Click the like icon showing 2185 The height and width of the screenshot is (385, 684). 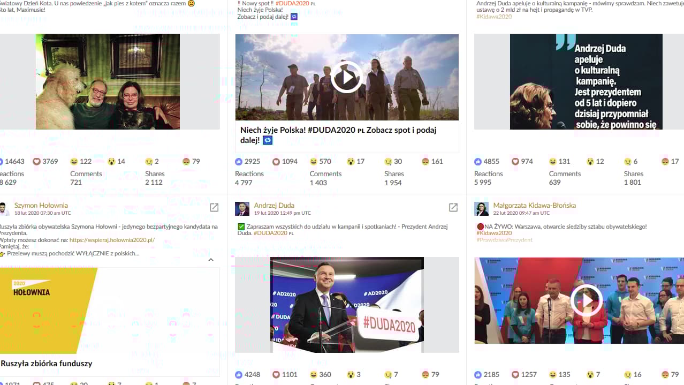click(478, 374)
